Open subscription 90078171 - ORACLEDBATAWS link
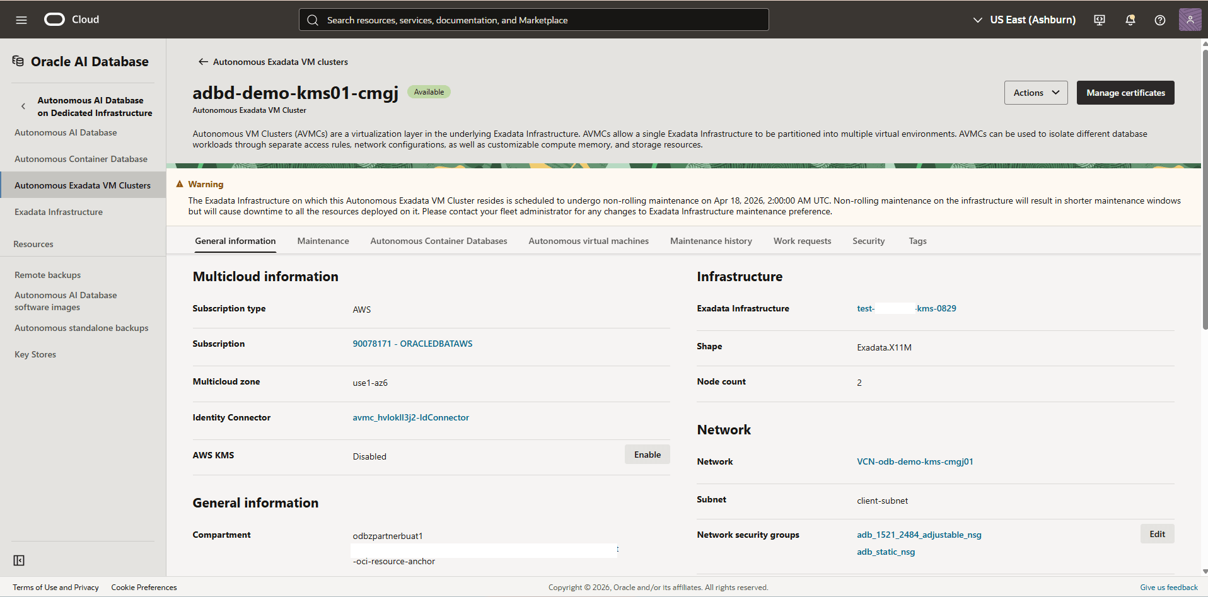 click(412, 344)
